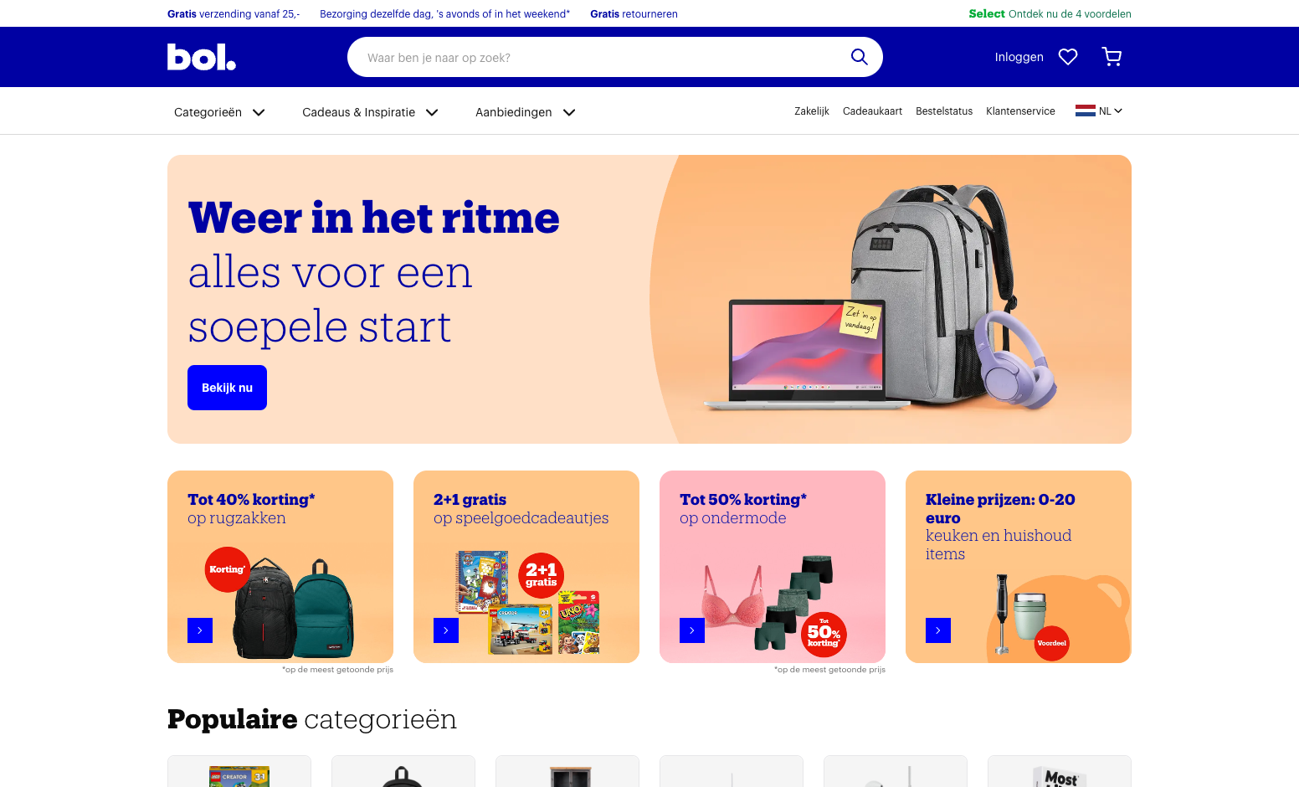Click Select Ontdek nu de 4 voordelen

click(1050, 13)
